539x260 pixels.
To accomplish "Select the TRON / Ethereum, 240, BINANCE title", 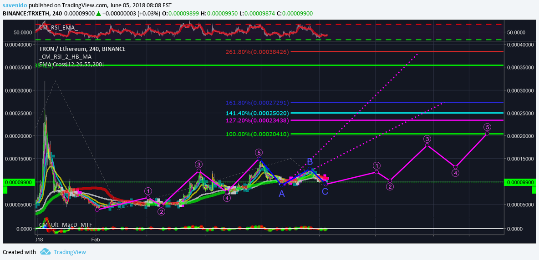I will pos(82,49).
